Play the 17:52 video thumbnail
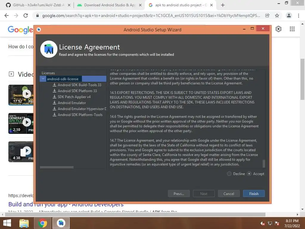This screenshot has width=305, height=229. point(21,95)
